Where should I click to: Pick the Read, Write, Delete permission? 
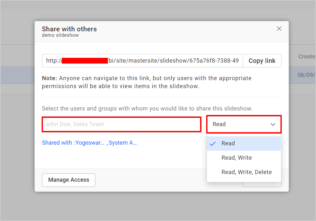(x=247, y=172)
